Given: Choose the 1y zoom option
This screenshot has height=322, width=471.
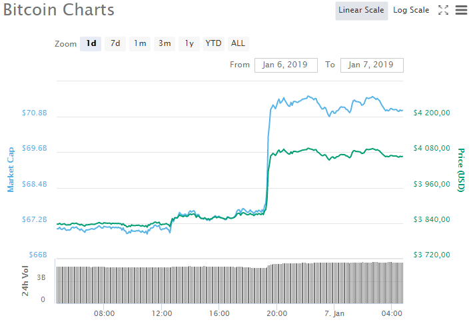Looking at the screenshot, I should pyautogui.click(x=189, y=43).
